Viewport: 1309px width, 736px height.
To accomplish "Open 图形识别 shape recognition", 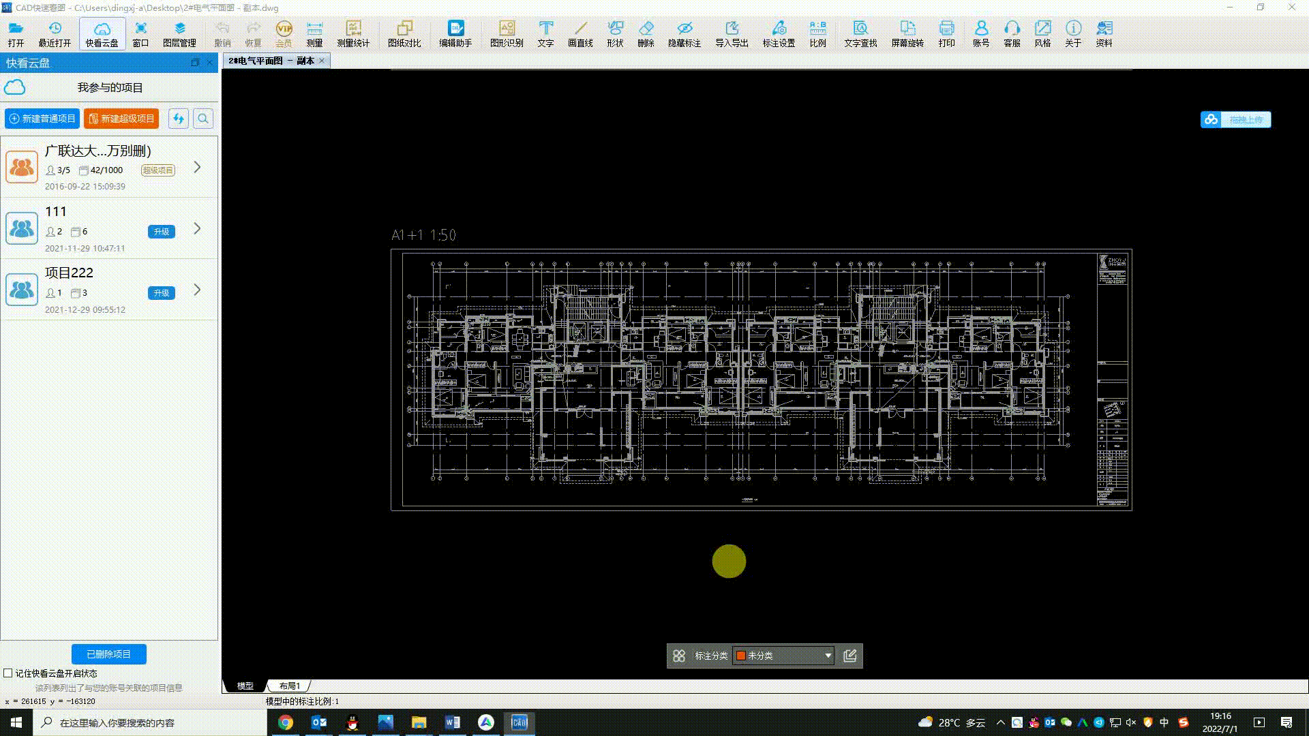I will click(x=507, y=33).
